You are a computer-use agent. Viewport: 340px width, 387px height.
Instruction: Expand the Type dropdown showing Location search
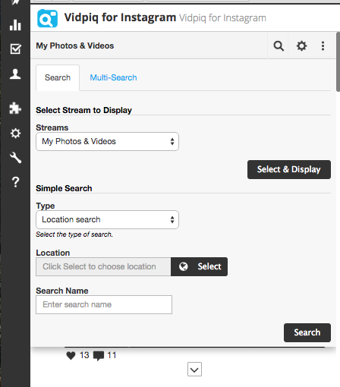[107, 219]
